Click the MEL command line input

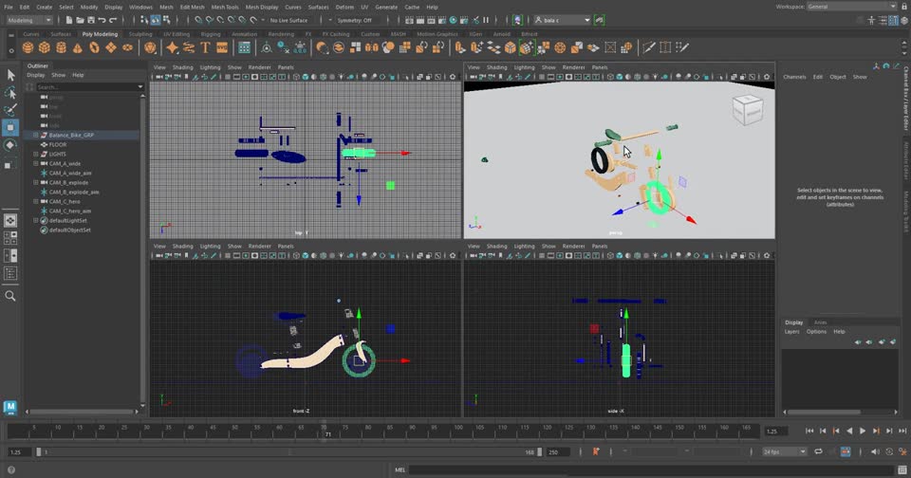[x=651, y=469]
